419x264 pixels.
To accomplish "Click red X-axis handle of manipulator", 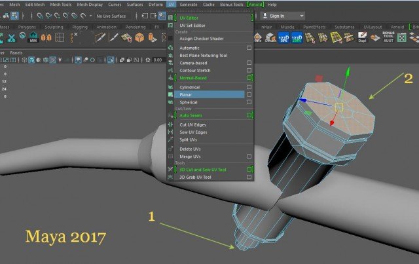I will click(x=332, y=123).
